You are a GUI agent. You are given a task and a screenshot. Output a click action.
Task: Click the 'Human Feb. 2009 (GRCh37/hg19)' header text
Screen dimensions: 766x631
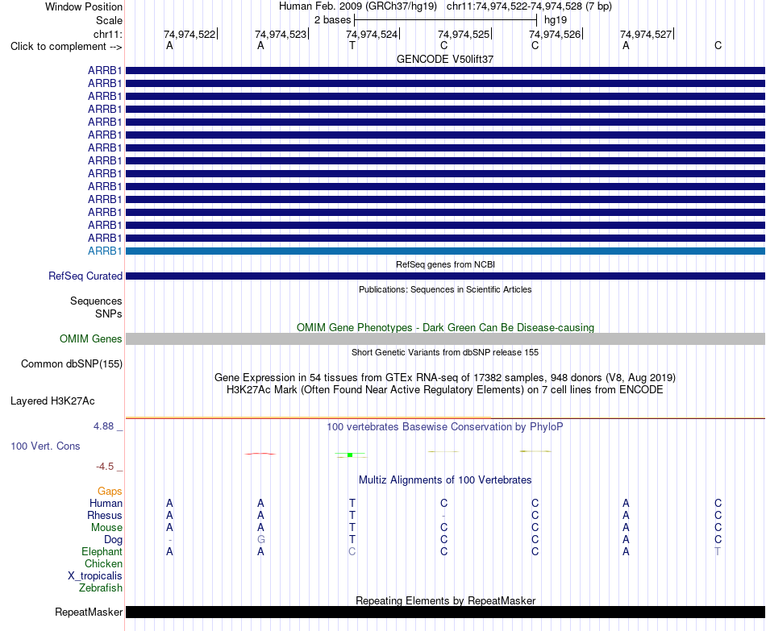pos(357,6)
